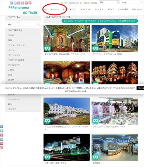Open Instagram icon in header social row

30,3
